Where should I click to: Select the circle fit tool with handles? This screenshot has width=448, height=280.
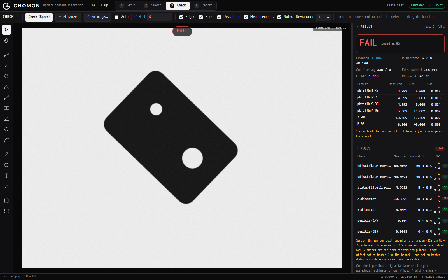pyautogui.click(x=6, y=129)
